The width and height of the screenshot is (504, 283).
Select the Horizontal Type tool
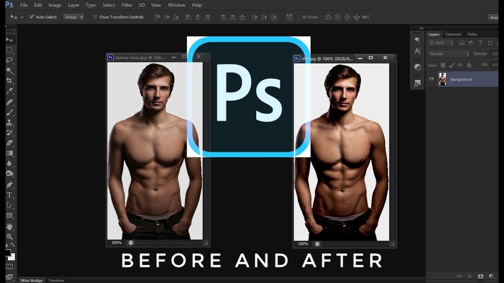pyautogui.click(x=9, y=195)
